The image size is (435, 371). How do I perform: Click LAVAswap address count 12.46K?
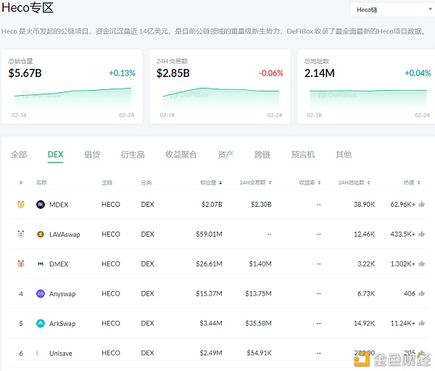click(x=364, y=235)
